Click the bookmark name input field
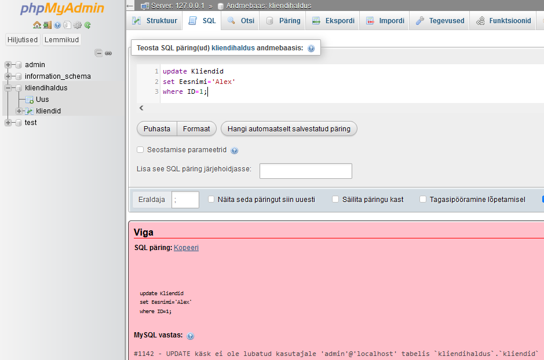 305,171
